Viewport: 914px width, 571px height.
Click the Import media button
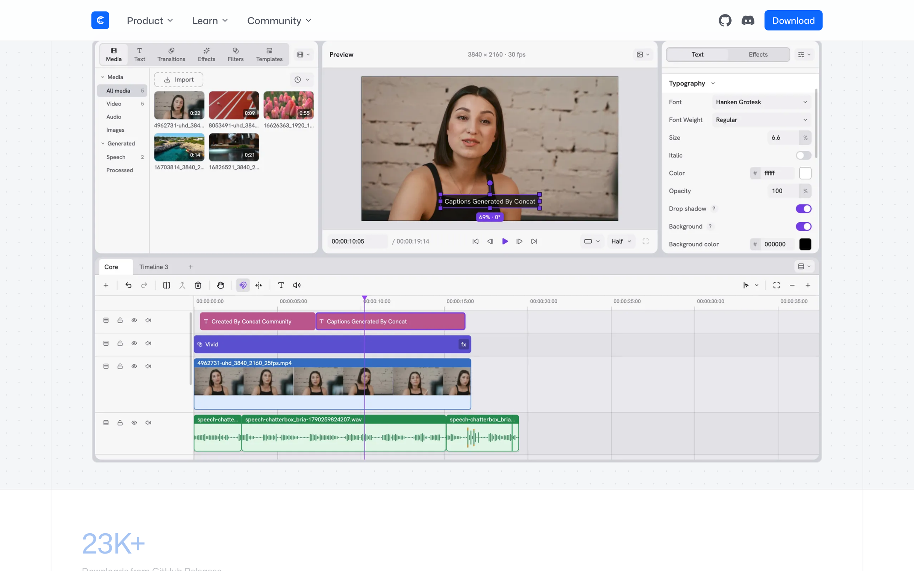click(x=179, y=80)
